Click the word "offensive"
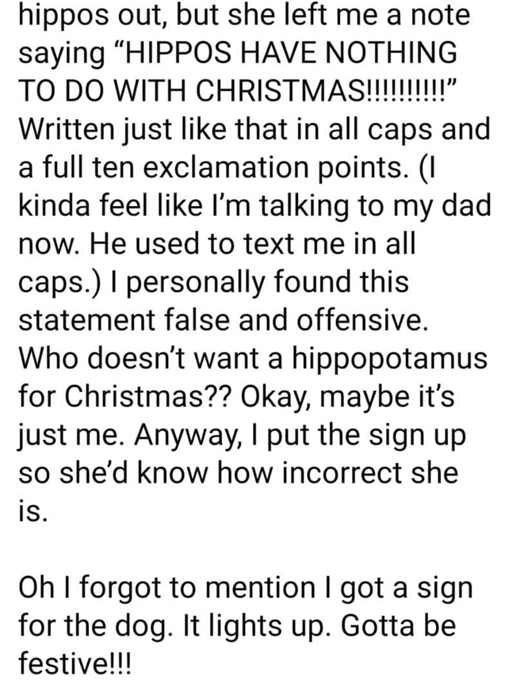 [x=362, y=320]
